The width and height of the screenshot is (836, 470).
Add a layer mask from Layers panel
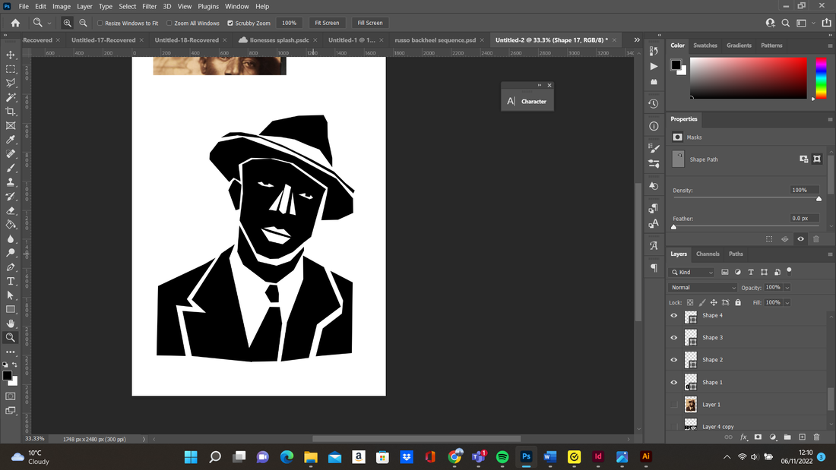(758, 437)
